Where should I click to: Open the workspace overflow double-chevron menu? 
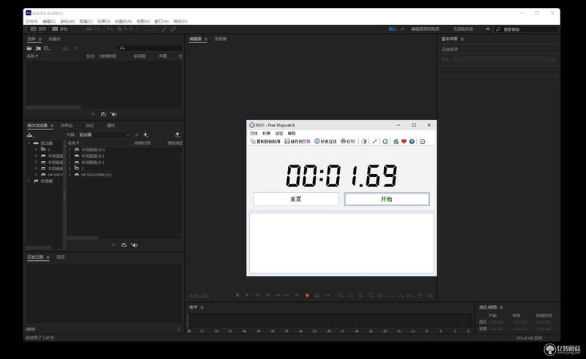click(x=488, y=29)
